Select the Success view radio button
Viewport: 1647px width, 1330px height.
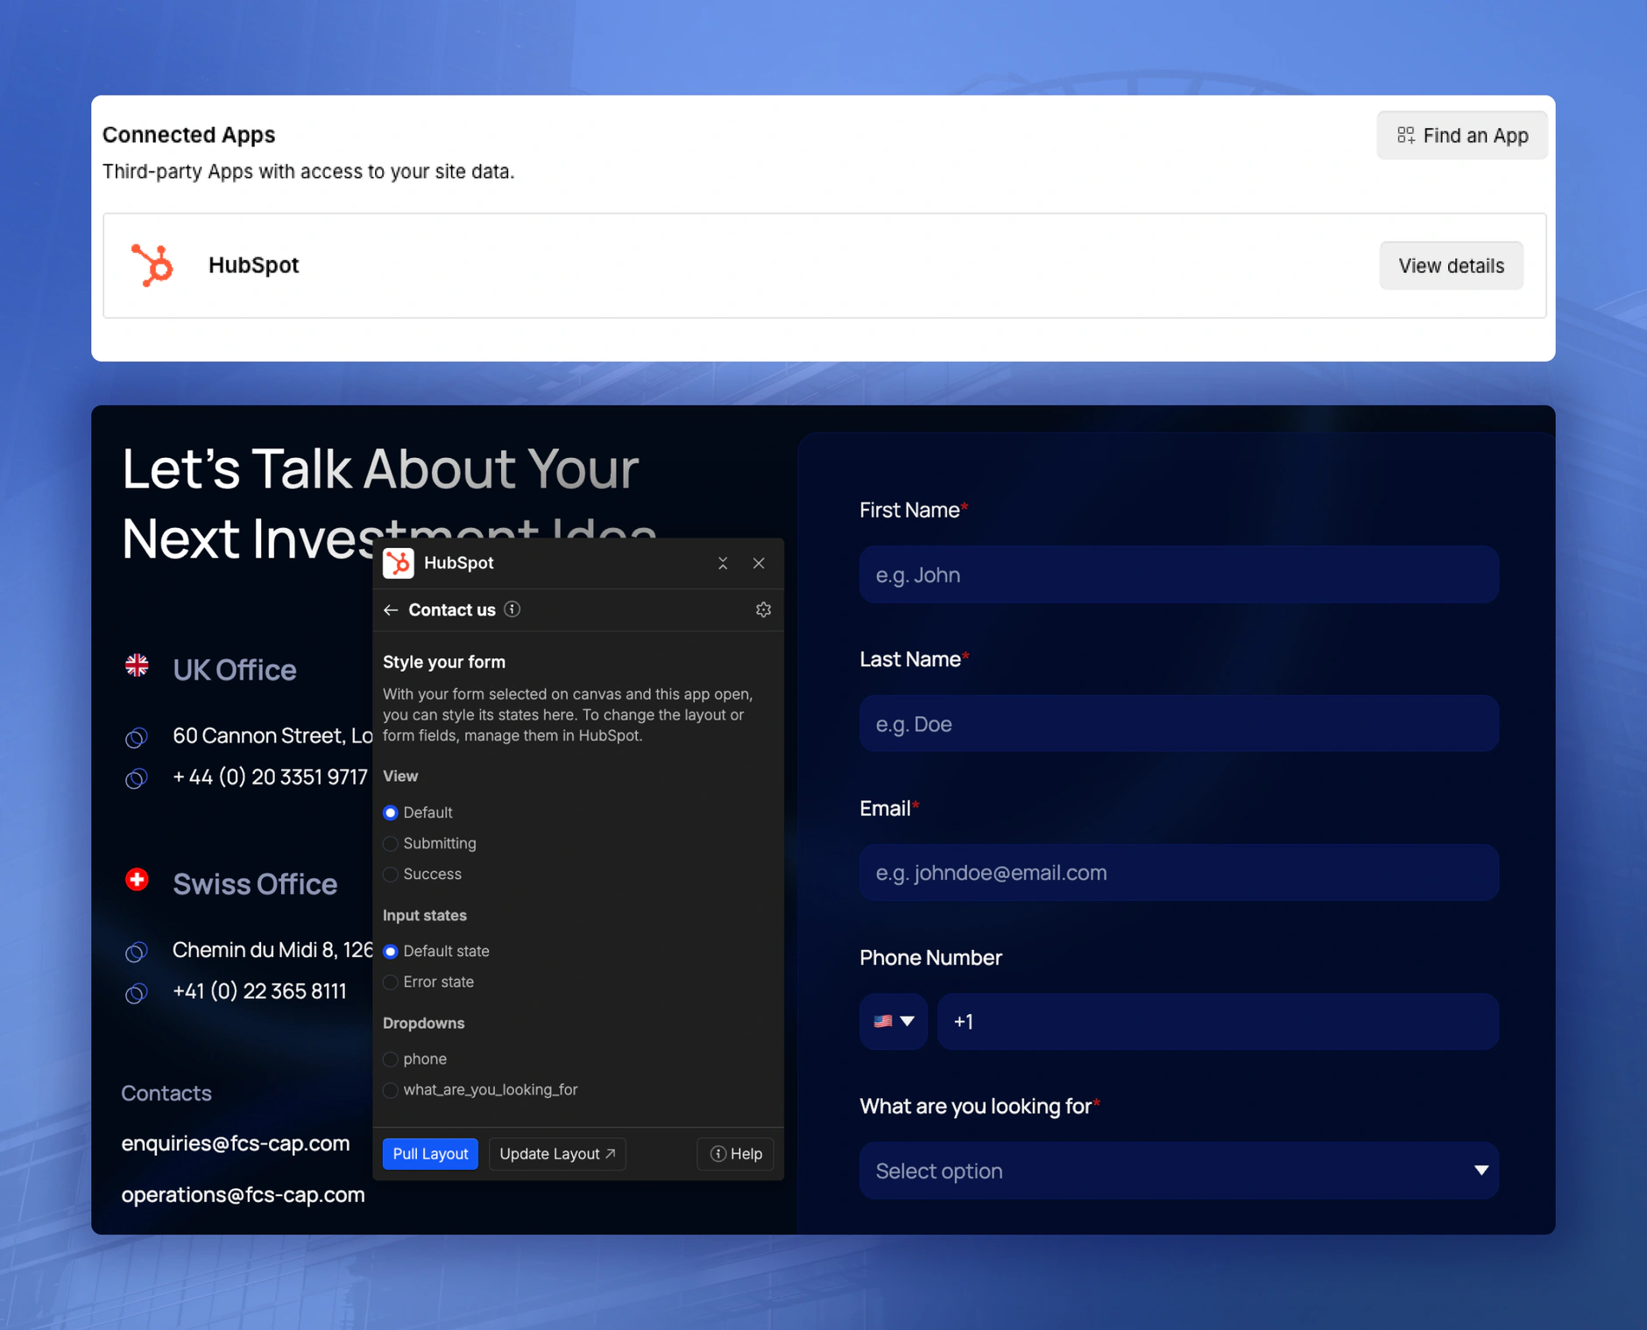click(391, 875)
